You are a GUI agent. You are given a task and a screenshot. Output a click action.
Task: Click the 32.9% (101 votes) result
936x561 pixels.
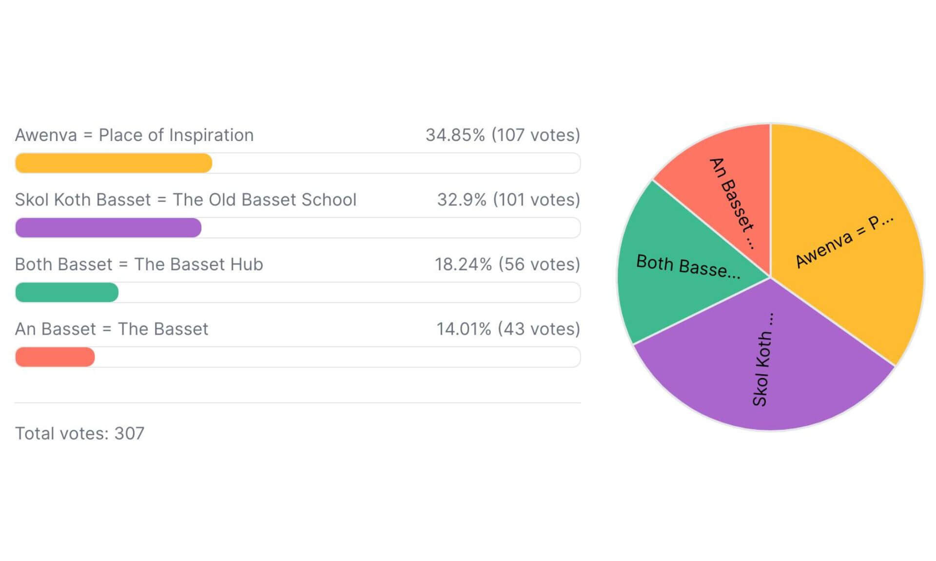508,200
